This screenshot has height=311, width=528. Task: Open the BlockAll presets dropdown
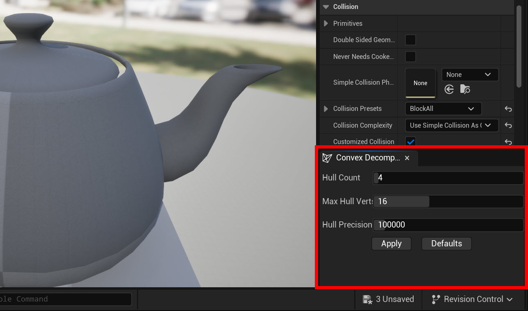point(443,109)
